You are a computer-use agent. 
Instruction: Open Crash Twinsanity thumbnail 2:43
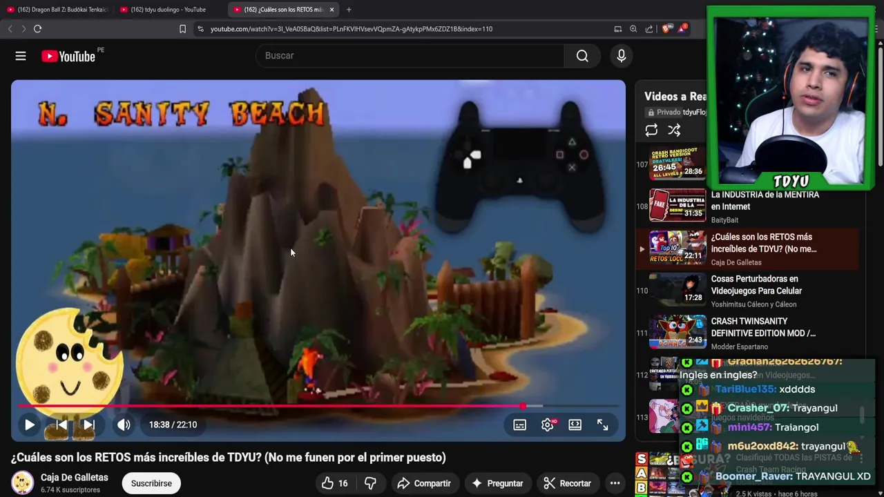coord(678,332)
